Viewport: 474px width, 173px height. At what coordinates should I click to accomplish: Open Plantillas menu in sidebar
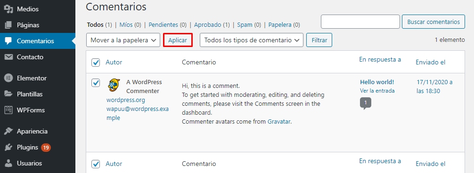pos(38,94)
